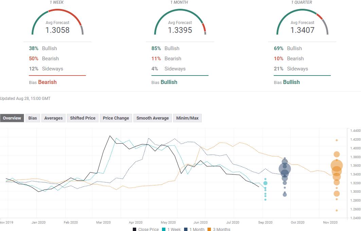Click 4% Sideways in 1 Month panel

[168, 69]
